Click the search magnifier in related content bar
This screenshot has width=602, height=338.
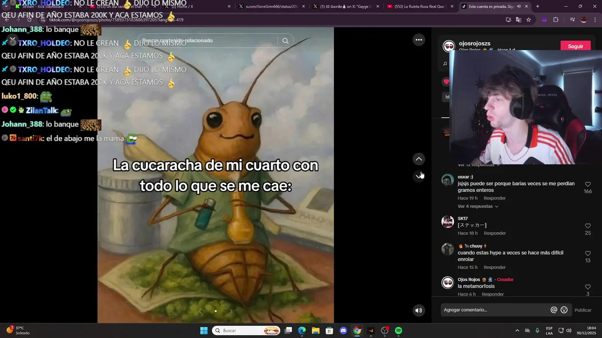coord(285,41)
